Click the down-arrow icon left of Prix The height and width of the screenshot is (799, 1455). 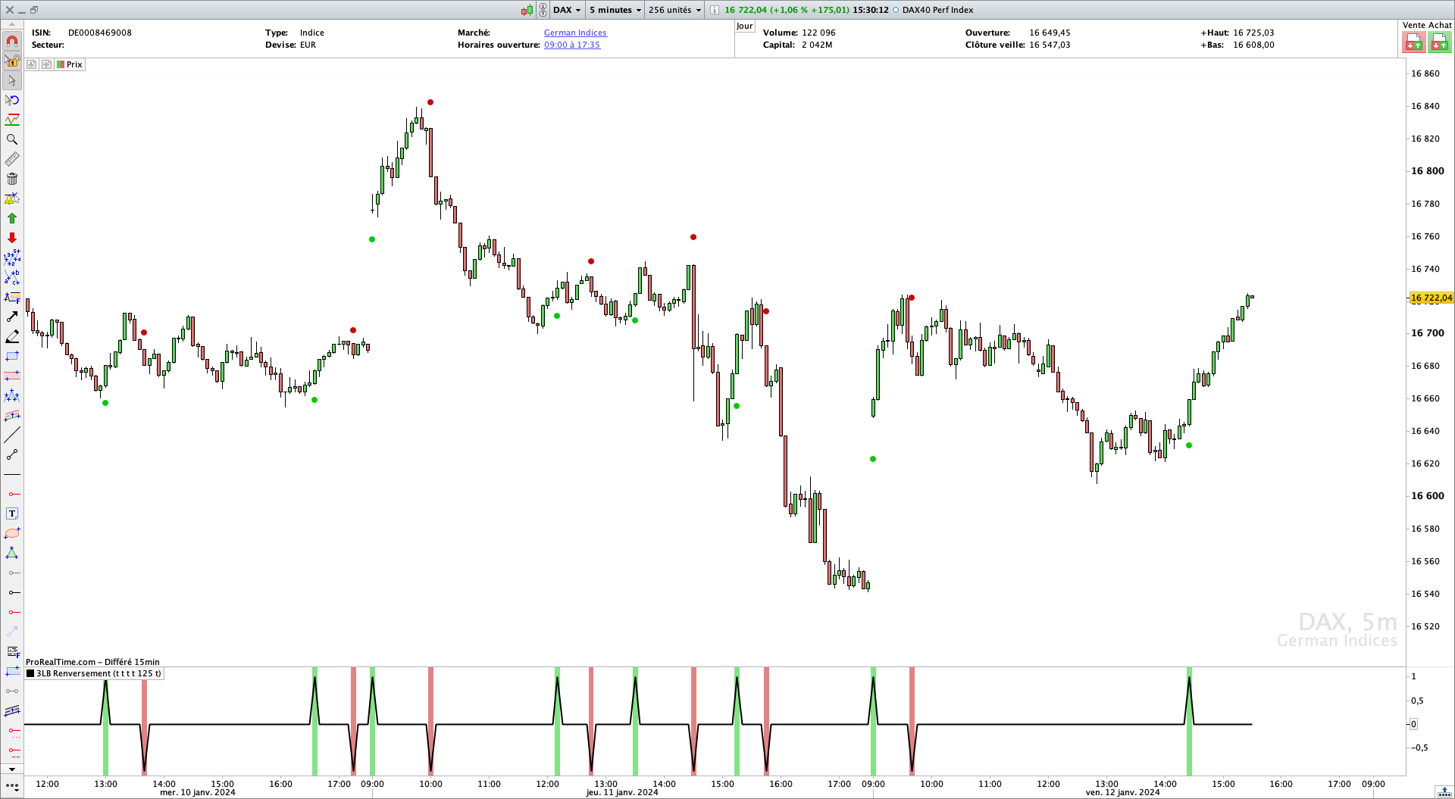point(31,64)
